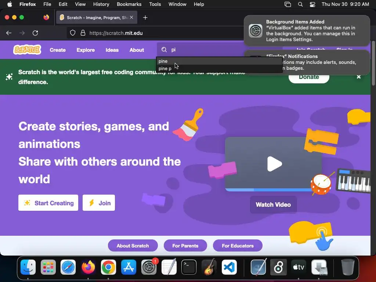This screenshot has width=376, height=282.
Task: Open the Edit menu
Action: point(63,4)
